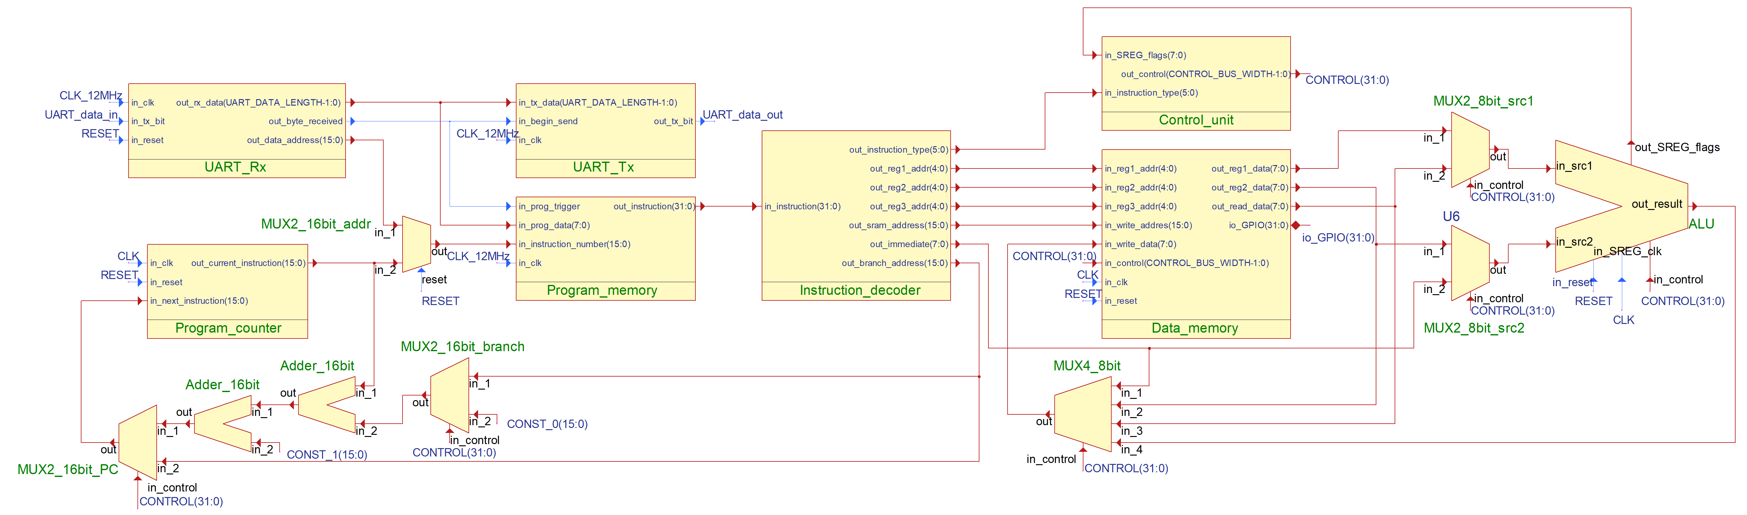The height and width of the screenshot is (515, 1747).
Task: Select the MUX4_8bit trapezoid symbol body
Action: [x=1083, y=414]
